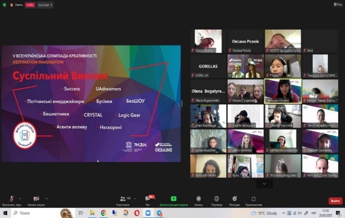Show next page of participant videos

pos(264,184)
